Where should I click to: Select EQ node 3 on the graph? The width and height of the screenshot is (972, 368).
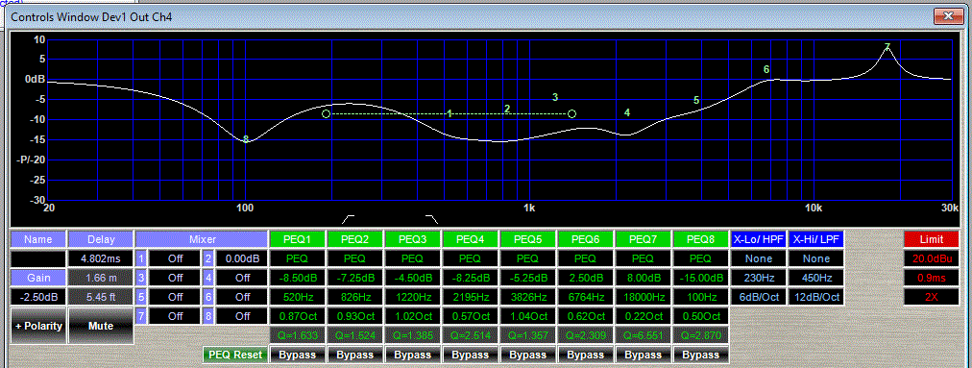tap(555, 97)
